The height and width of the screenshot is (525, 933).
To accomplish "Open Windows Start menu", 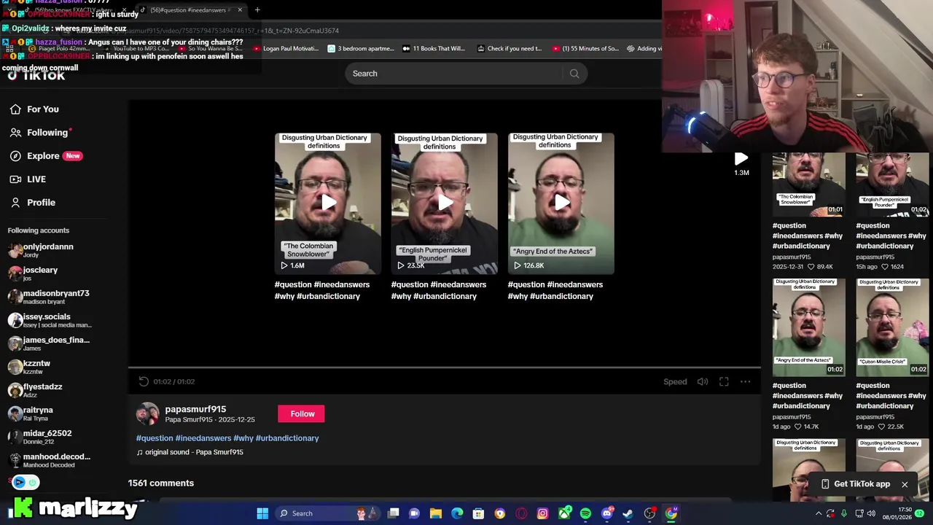I will [x=262, y=513].
